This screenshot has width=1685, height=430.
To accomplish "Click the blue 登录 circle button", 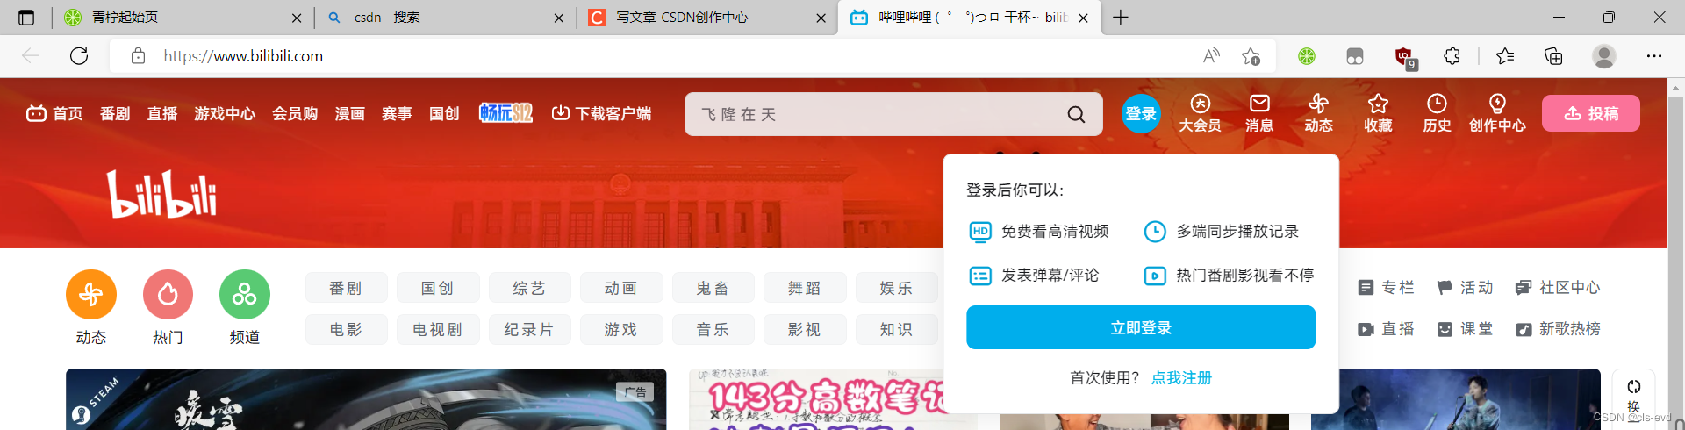I will pyautogui.click(x=1141, y=114).
